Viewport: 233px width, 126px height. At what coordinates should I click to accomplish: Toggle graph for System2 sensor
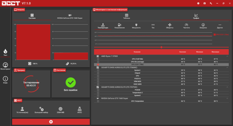tap(98, 95)
